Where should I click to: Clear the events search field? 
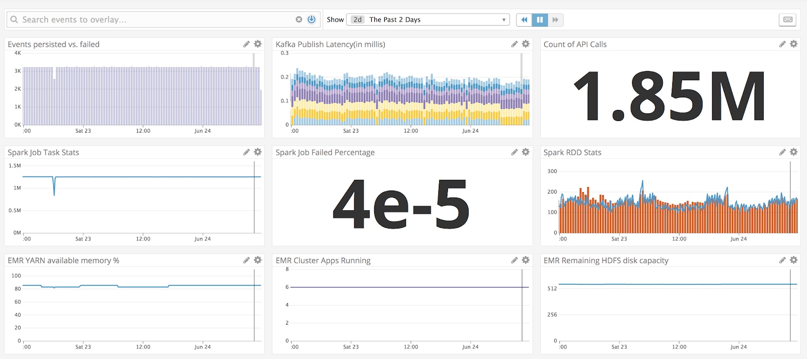(299, 20)
